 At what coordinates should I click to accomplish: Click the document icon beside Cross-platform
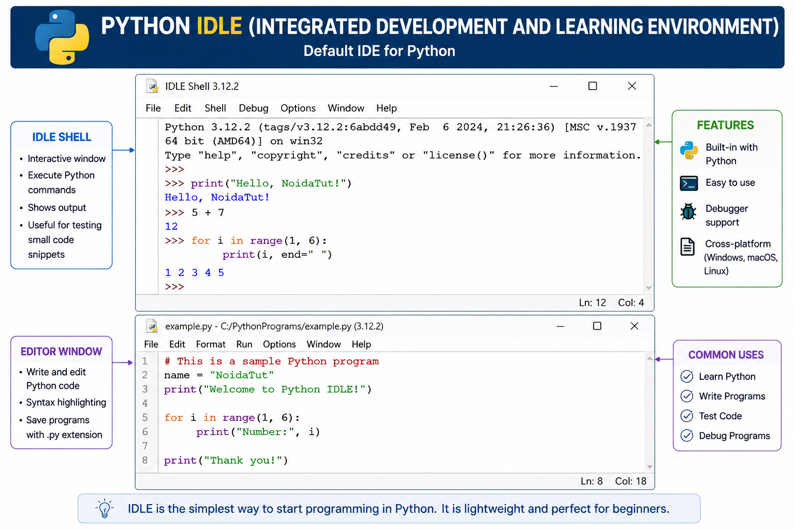[687, 247]
